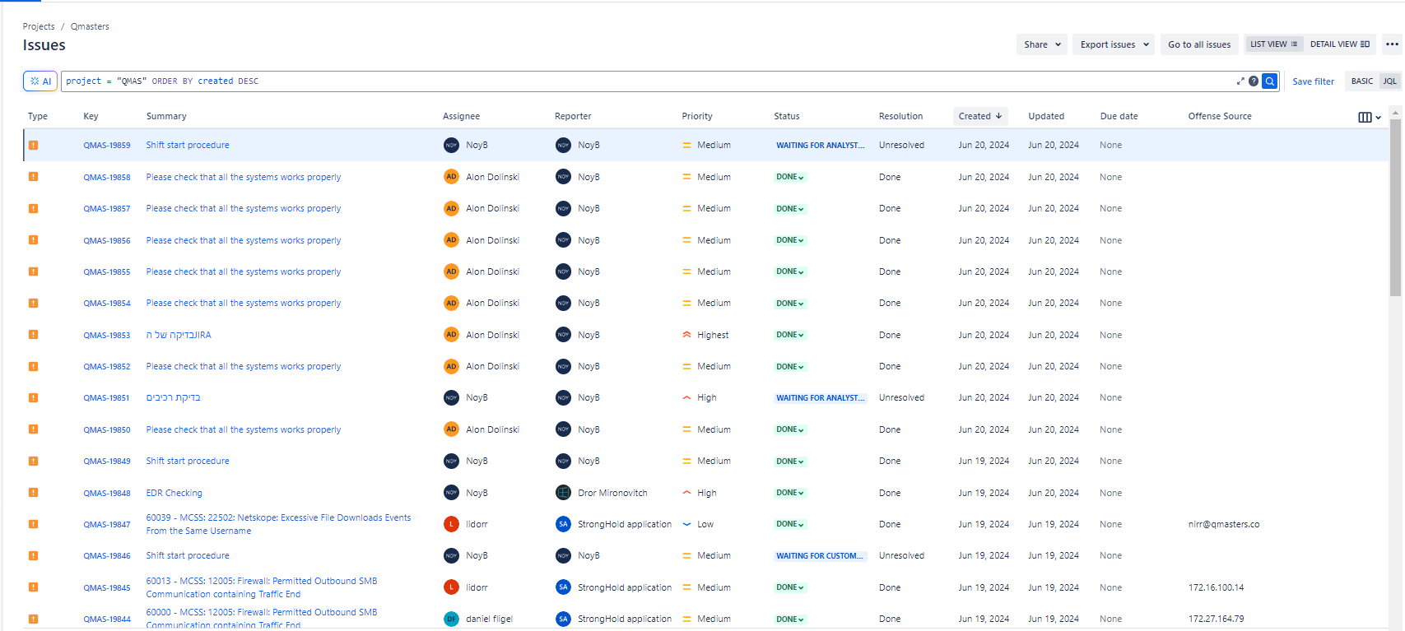This screenshot has width=1405, height=631.
Task: Open Waiting for Customer status on QMAS-19846
Action: [820, 556]
